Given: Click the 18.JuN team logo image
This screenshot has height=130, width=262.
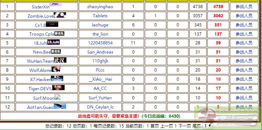Looking at the screenshot, I should pyautogui.click(x=53, y=42).
